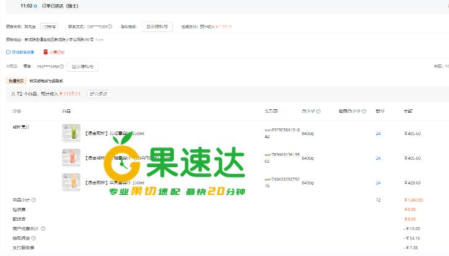Click the category cell in the first product row
This screenshot has height=256, width=449.
click(20, 127)
